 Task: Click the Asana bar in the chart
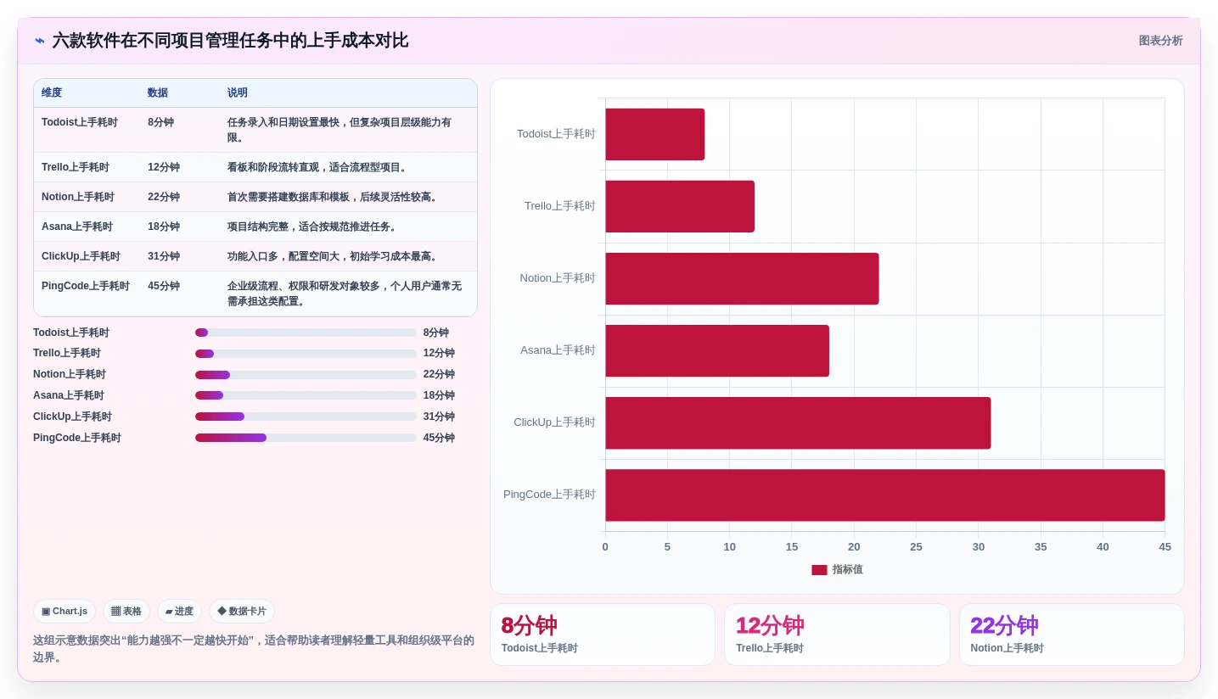pos(717,350)
